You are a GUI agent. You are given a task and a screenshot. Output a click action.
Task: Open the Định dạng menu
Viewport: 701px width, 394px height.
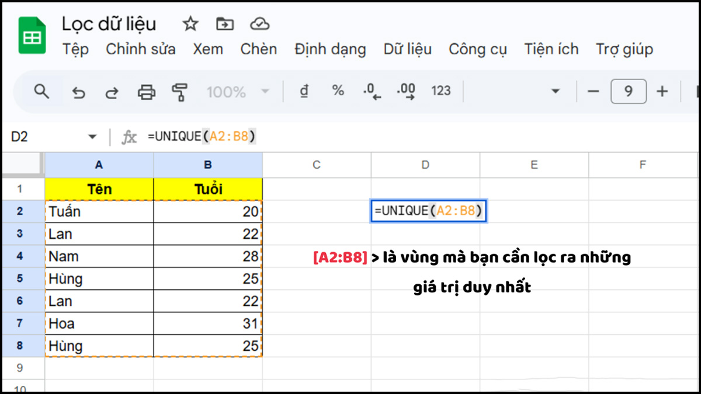pyautogui.click(x=330, y=50)
